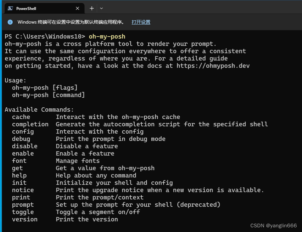Open a new tab with plus button
This screenshot has width=302, height=232.
[x=92, y=8]
